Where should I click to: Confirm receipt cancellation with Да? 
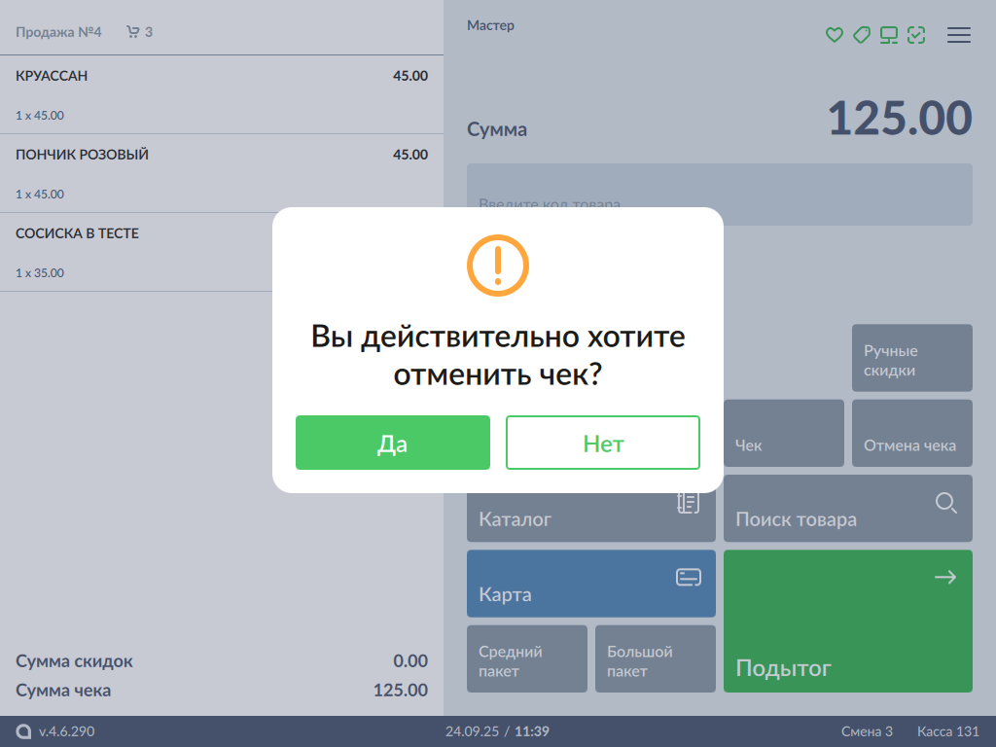[392, 443]
